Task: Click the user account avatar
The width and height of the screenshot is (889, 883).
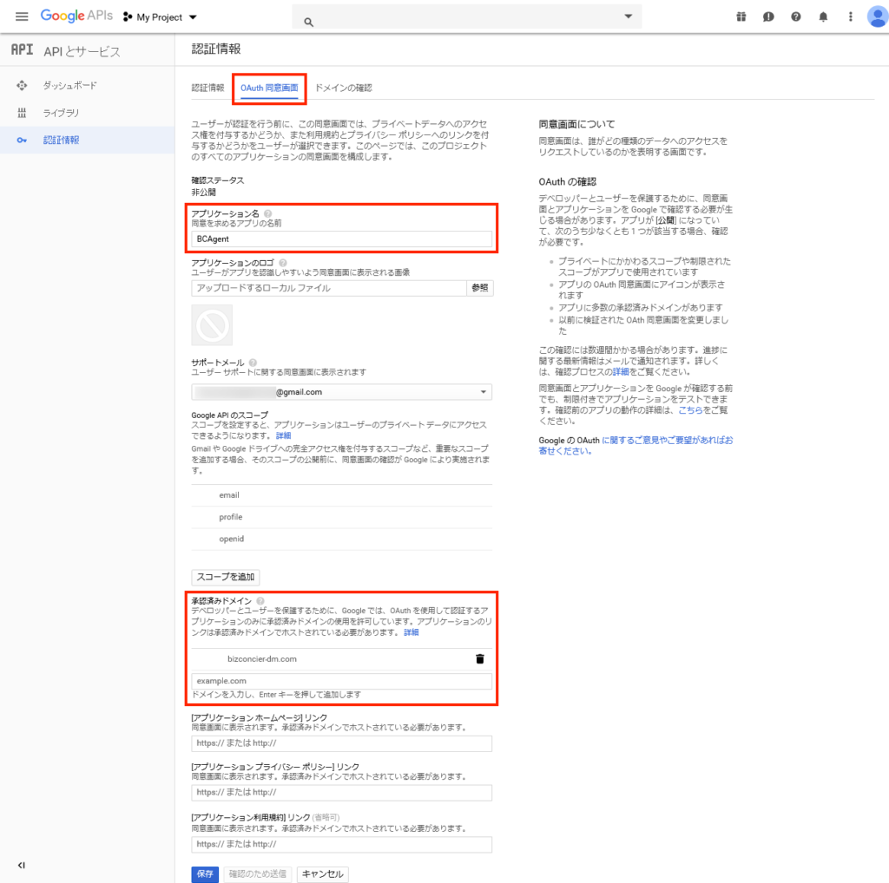Action: click(x=876, y=16)
